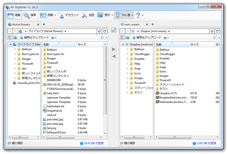
Task: Open the 同期 dropdown arrow
Action: coord(55,15)
